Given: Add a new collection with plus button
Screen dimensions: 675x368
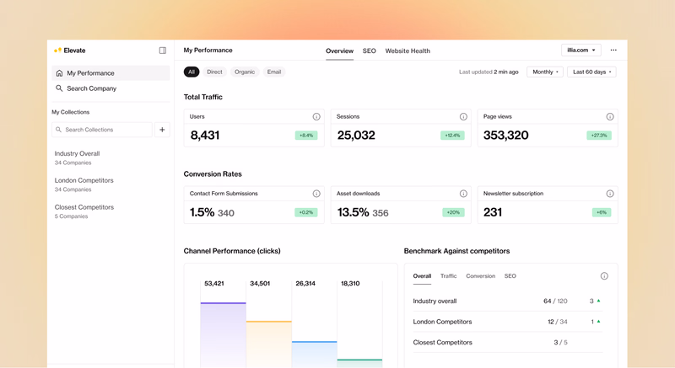Looking at the screenshot, I should point(162,130).
